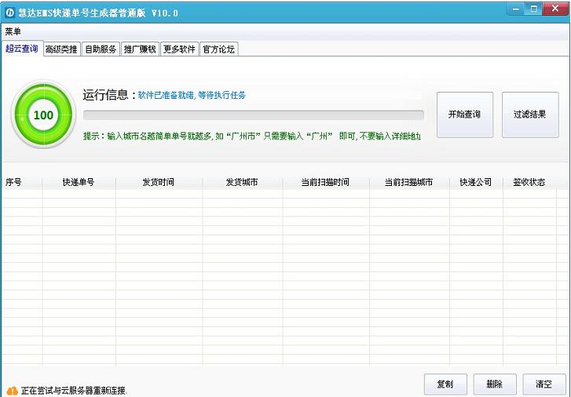The image size is (571, 397).
Task: Click the app logo icon in title bar
Action: [x=10, y=13]
